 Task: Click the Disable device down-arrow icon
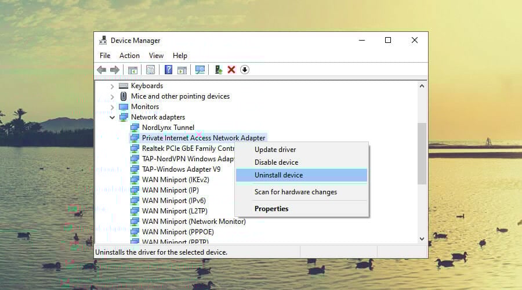245,70
